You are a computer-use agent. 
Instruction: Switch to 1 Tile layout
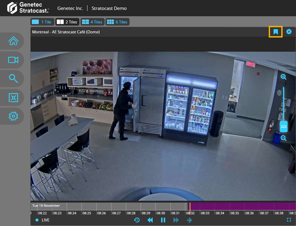[42, 22]
